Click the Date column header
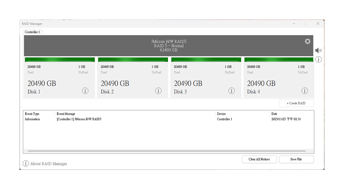Image resolution: width=343 pixels, height=189 pixels. 274,114
